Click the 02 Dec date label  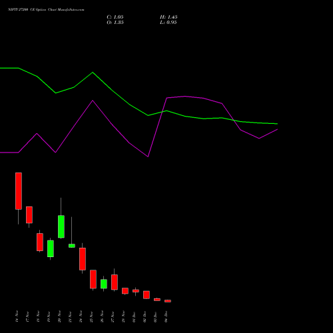[x=145, y=316]
